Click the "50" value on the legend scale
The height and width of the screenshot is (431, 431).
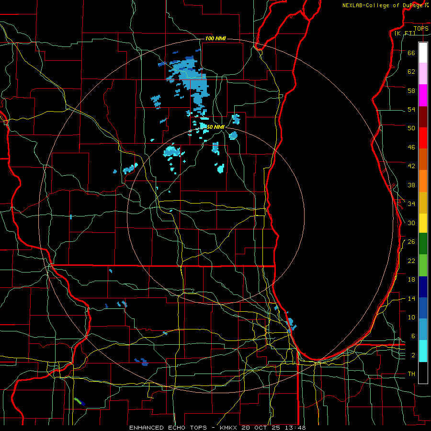[411, 128]
